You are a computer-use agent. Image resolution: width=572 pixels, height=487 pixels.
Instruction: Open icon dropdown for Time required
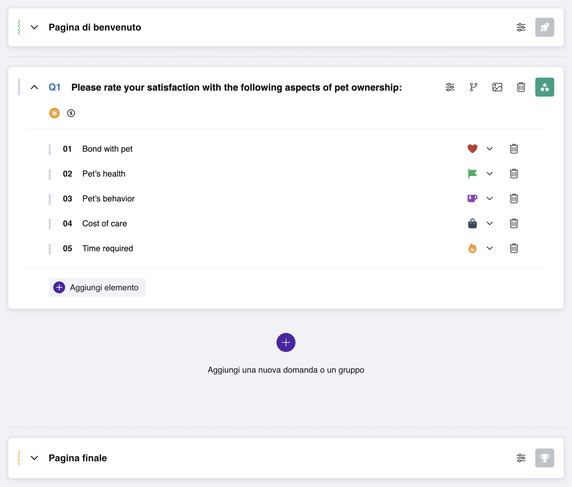pyautogui.click(x=490, y=248)
